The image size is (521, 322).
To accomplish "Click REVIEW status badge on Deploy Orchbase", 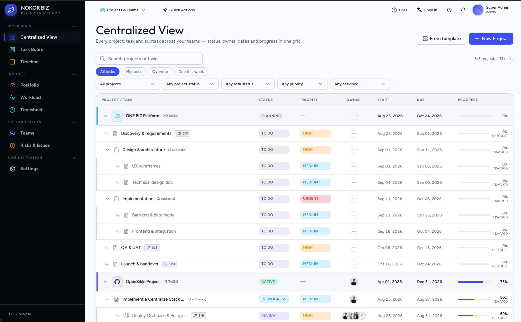I will click(x=274, y=316).
